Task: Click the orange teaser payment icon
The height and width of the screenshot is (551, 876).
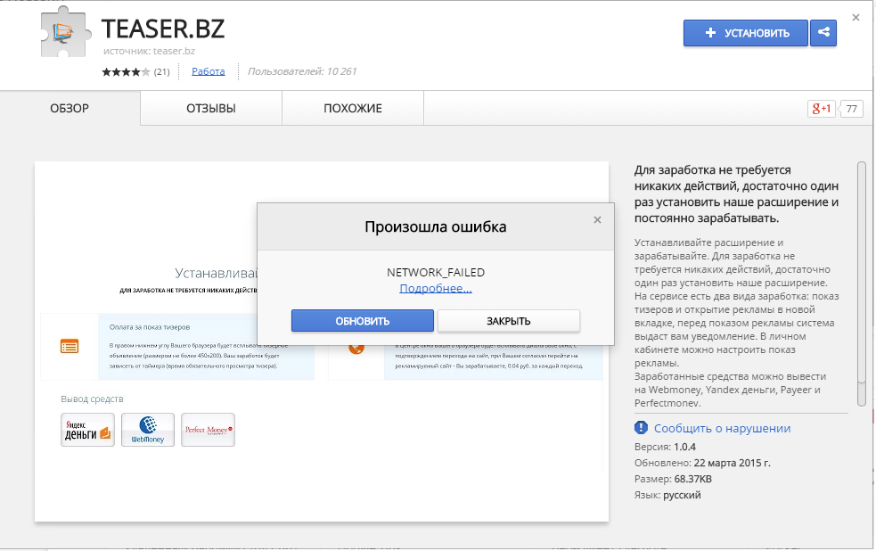Action: 70,346
